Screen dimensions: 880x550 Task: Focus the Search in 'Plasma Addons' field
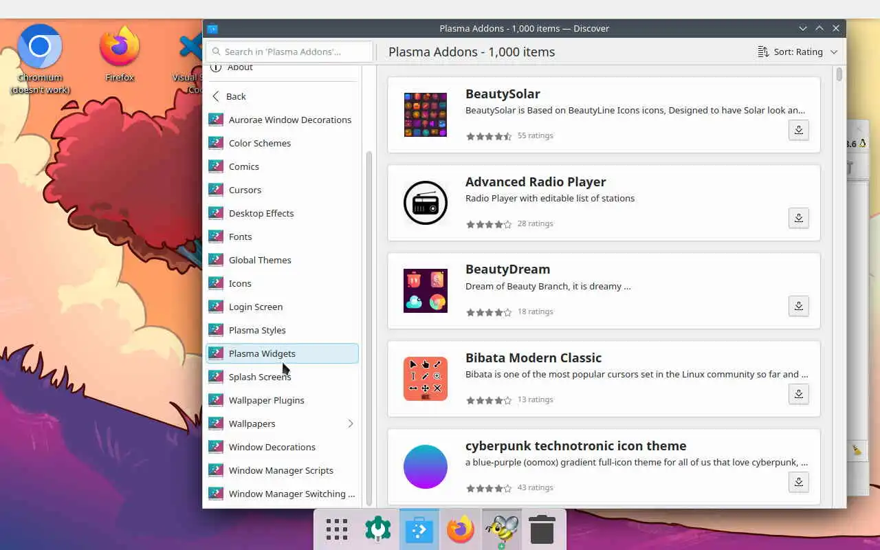tap(289, 52)
